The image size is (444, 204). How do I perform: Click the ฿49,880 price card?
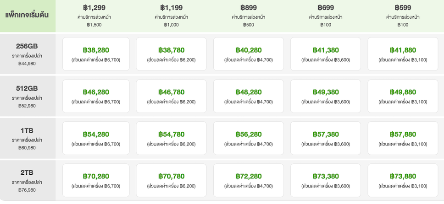pos(403,96)
